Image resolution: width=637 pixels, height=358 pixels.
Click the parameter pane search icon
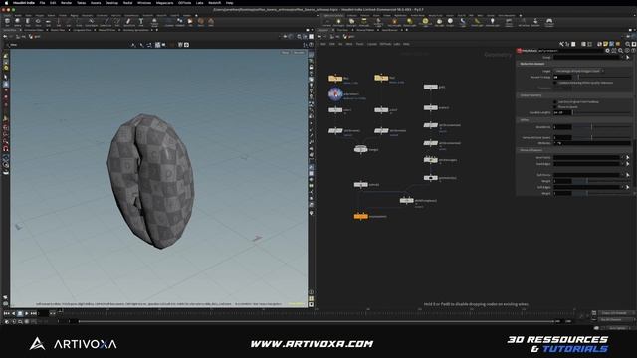pos(620,51)
